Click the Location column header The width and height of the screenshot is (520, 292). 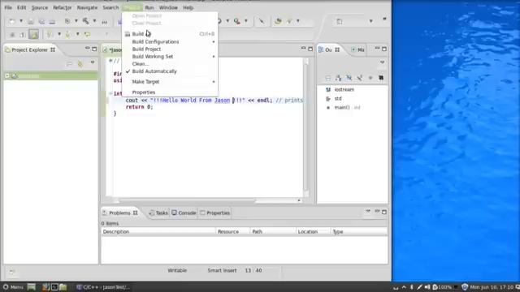(313, 232)
